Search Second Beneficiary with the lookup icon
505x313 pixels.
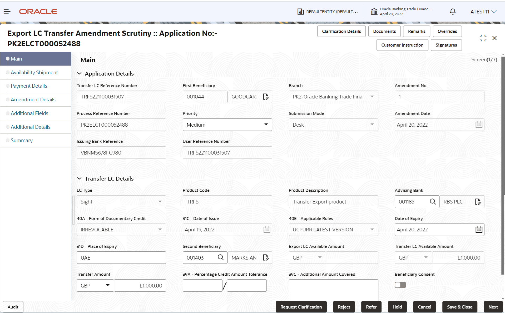tap(221, 257)
